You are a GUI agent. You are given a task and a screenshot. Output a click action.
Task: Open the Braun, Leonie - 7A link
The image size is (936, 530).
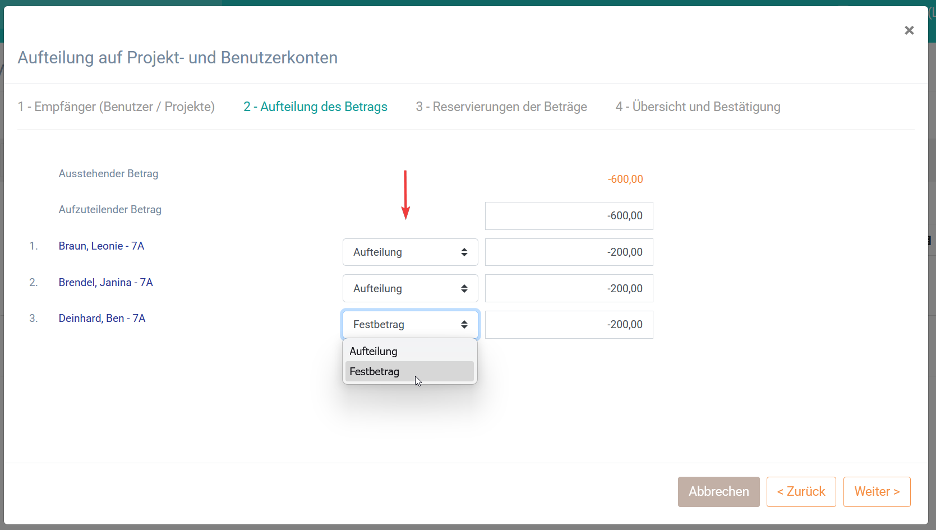(102, 246)
